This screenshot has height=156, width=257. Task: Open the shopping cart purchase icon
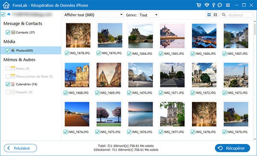tap(199, 5)
